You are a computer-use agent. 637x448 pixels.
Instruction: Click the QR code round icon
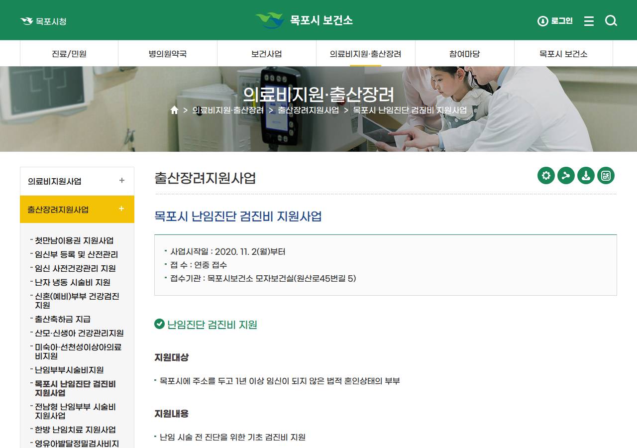point(606,175)
